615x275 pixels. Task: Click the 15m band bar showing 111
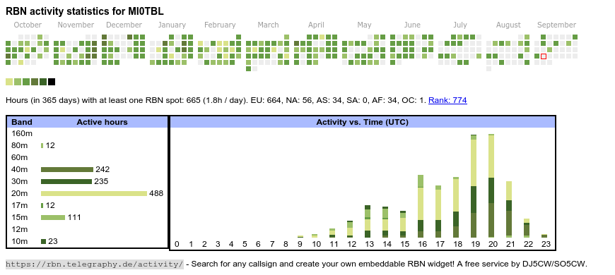point(53,217)
